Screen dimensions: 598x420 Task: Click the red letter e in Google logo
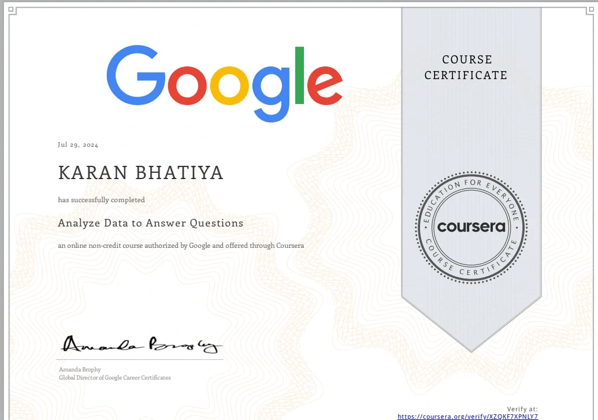click(325, 86)
